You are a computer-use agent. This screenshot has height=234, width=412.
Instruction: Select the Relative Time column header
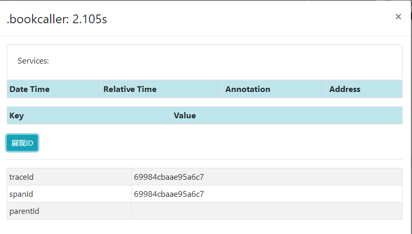(130, 89)
